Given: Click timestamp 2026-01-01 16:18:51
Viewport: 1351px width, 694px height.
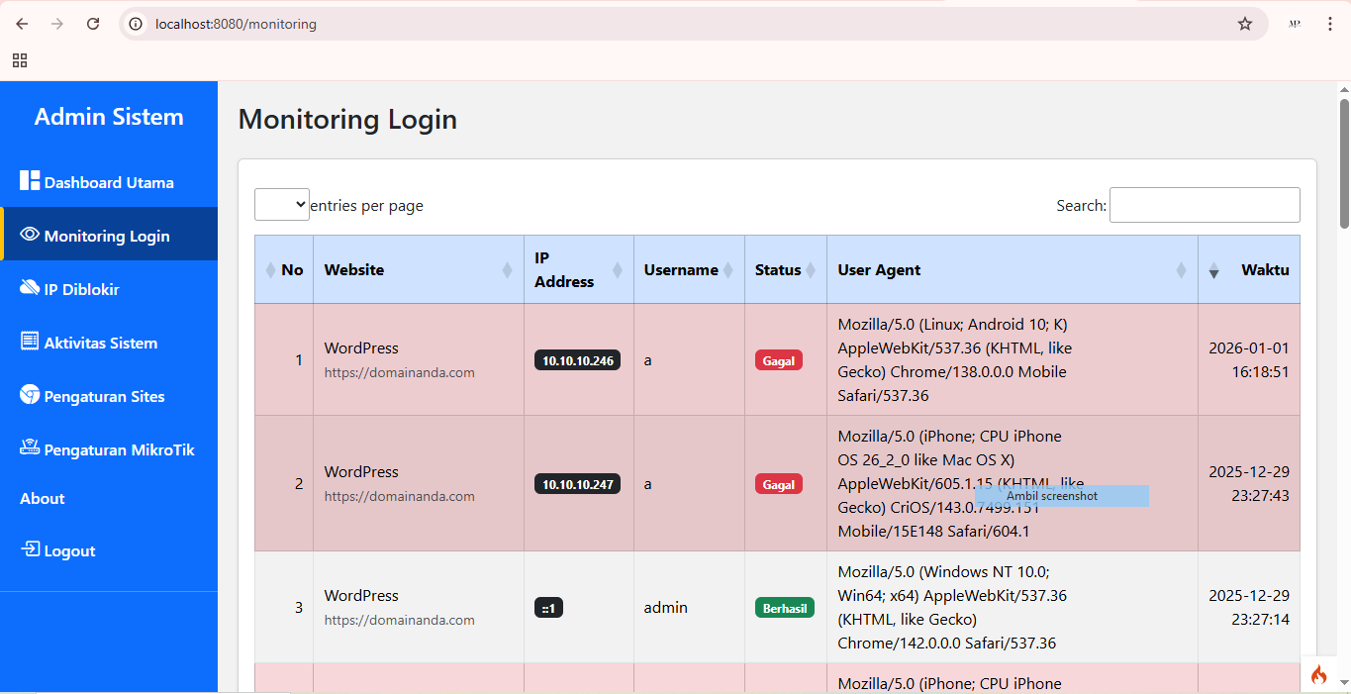Looking at the screenshot, I should pyautogui.click(x=1249, y=359).
